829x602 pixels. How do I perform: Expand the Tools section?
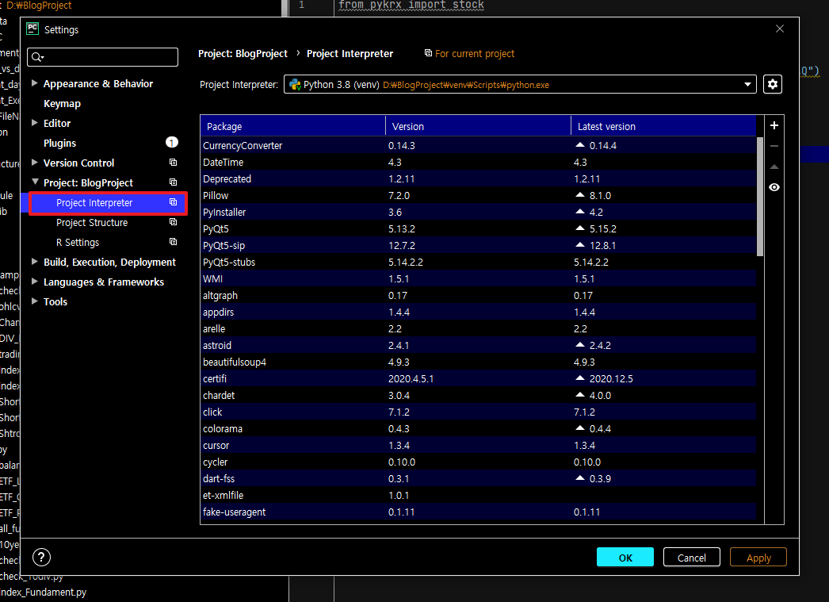click(x=34, y=301)
